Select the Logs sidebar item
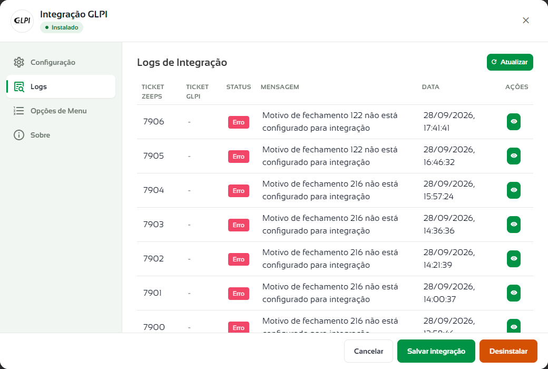Screen dimensions: 548x369 point(61,86)
